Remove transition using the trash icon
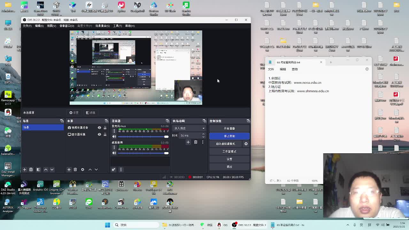The width and height of the screenshot is (409, 230). click(196, 142)
